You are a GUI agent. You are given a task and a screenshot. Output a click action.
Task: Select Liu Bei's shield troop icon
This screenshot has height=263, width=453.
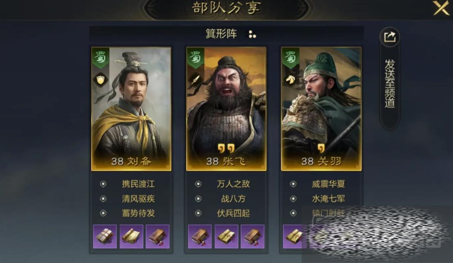point(100,80)
